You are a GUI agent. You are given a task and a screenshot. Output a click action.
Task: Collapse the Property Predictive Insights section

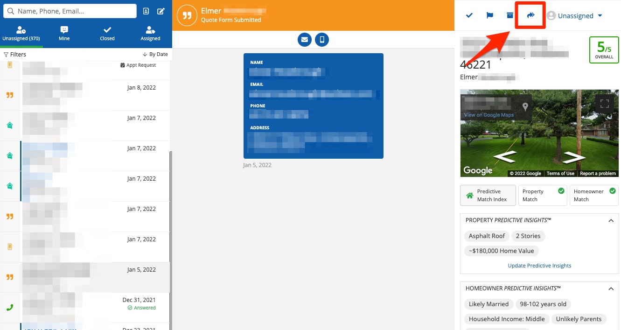[611, 220]
